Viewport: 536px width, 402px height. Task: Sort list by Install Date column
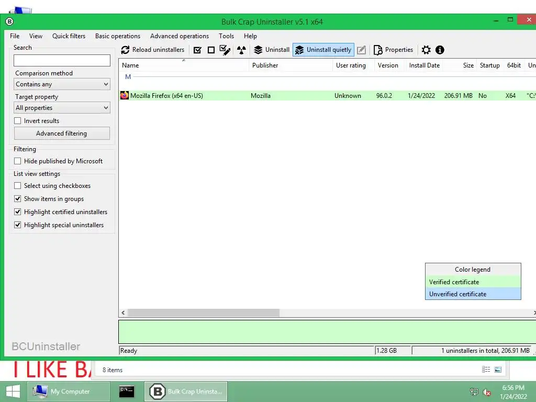pos(424,65)
